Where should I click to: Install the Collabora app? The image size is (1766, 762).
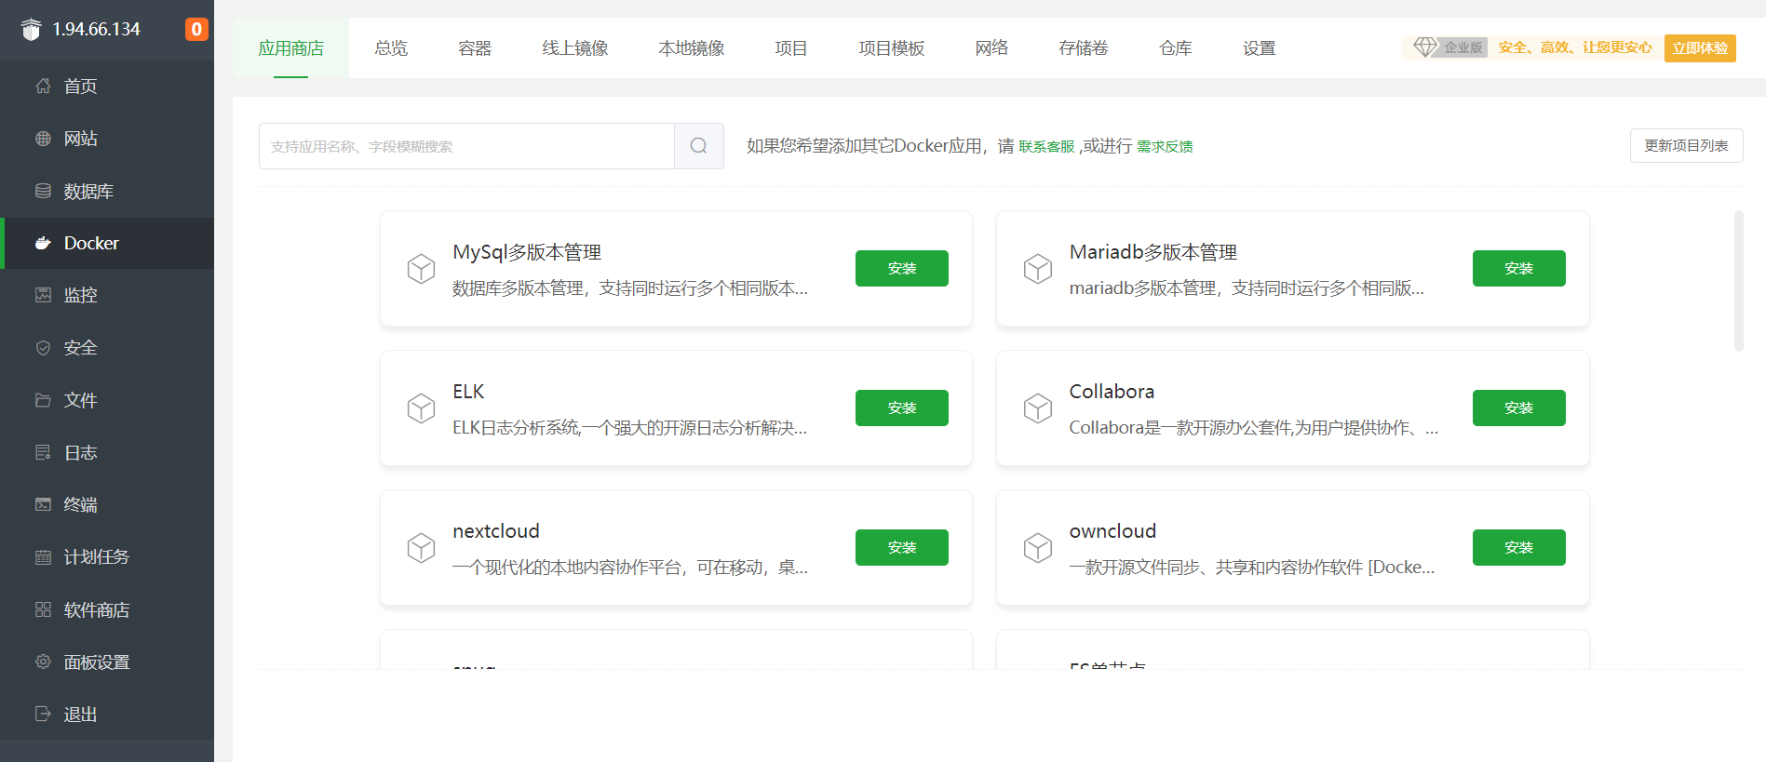pyautogui.click(x=1519, y=408)
